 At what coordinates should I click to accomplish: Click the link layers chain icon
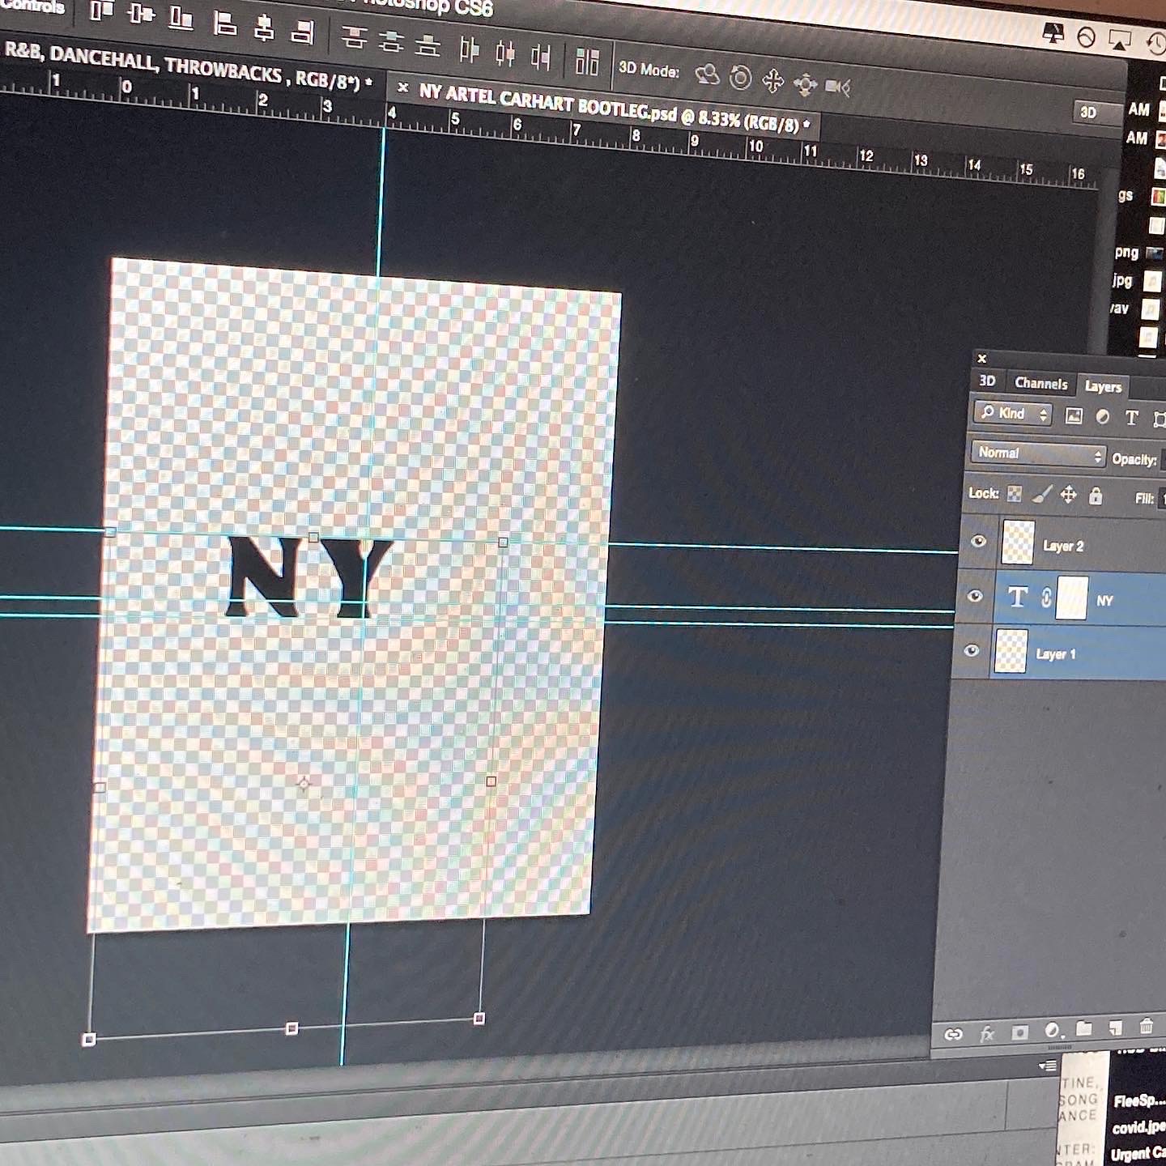click(953, 1034)
